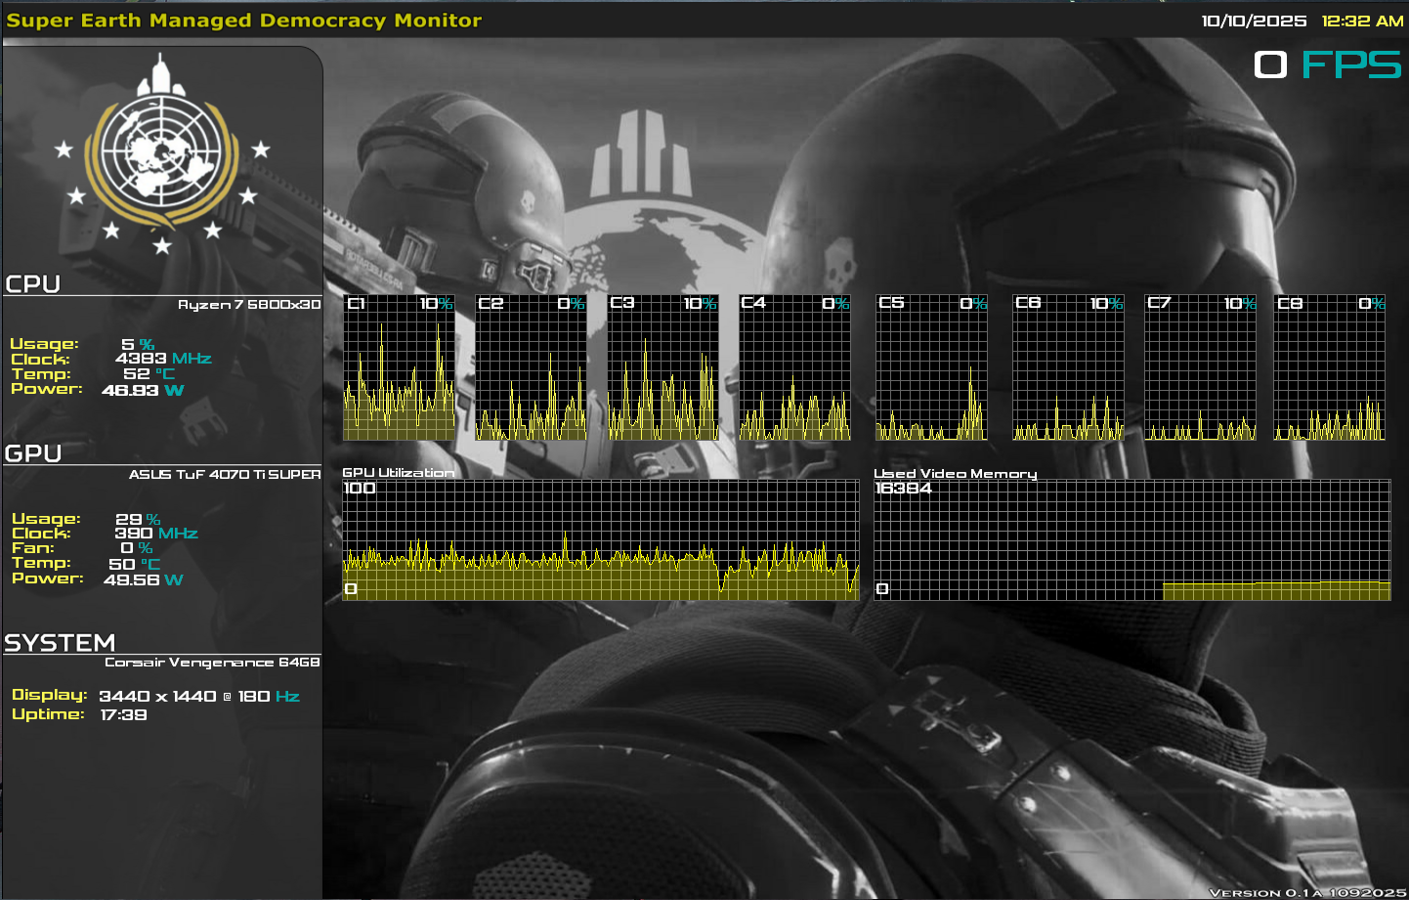Click the Super Earth Managed Democracy Monitor title
1409x900 pixels.
click(x=243, y=21)
